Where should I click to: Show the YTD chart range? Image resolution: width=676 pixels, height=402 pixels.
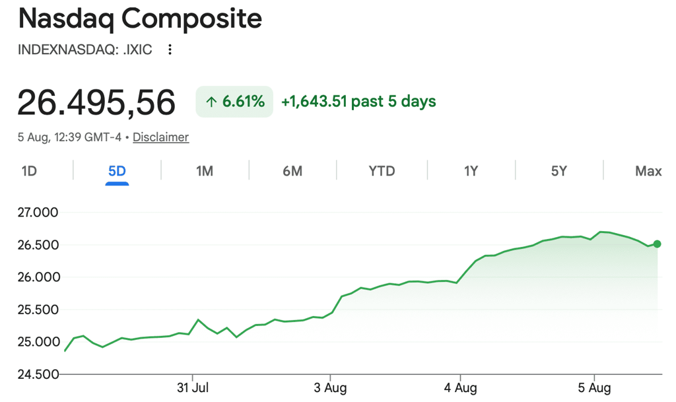coord(382,171)
